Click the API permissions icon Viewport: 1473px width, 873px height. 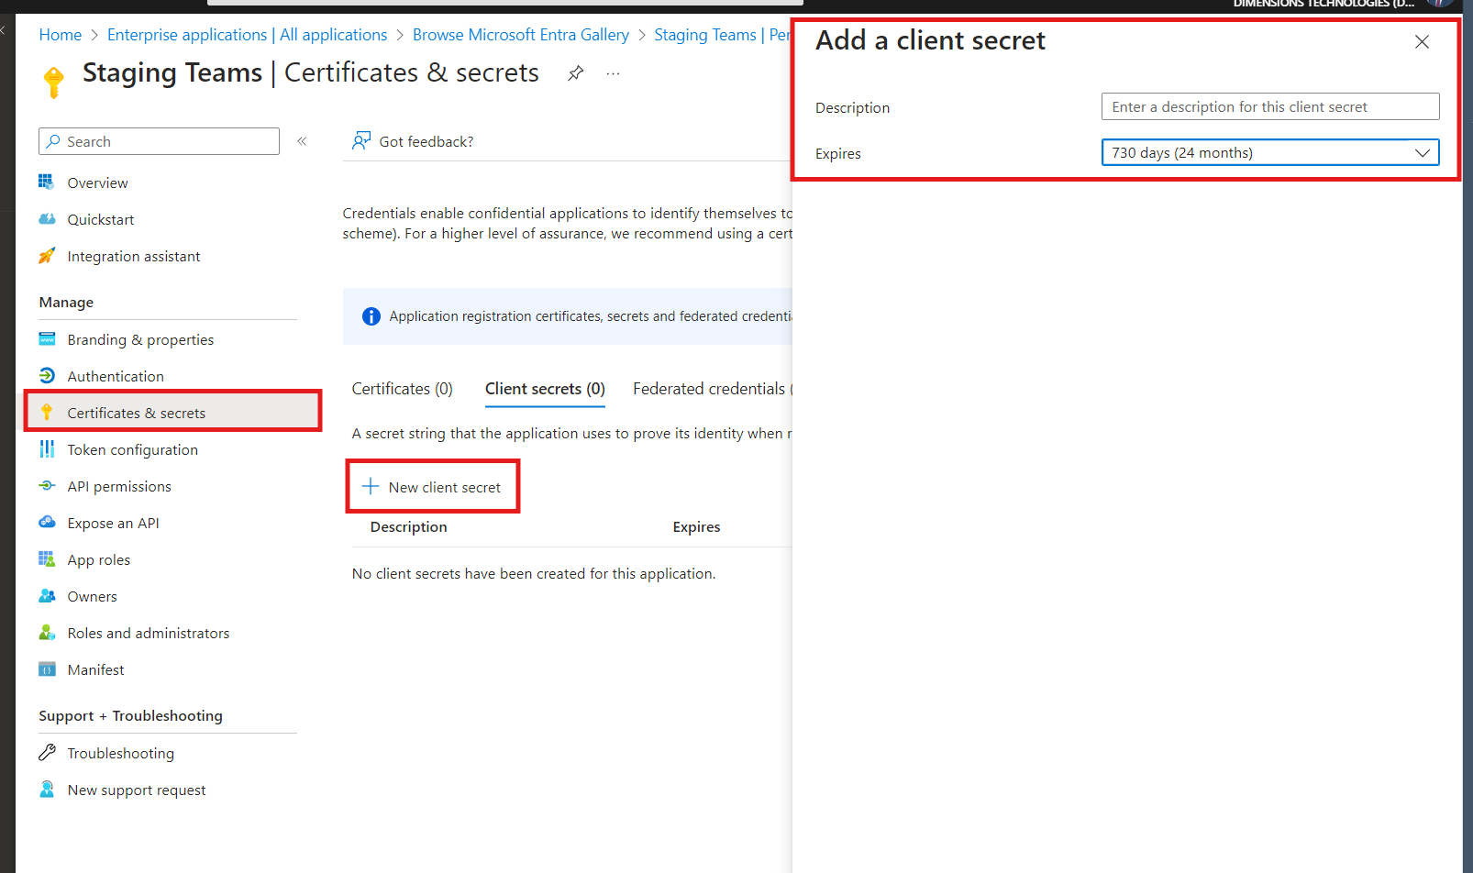pos(47,486)
